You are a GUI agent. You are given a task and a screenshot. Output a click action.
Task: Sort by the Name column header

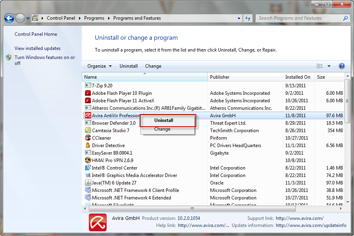click(145, 77)
